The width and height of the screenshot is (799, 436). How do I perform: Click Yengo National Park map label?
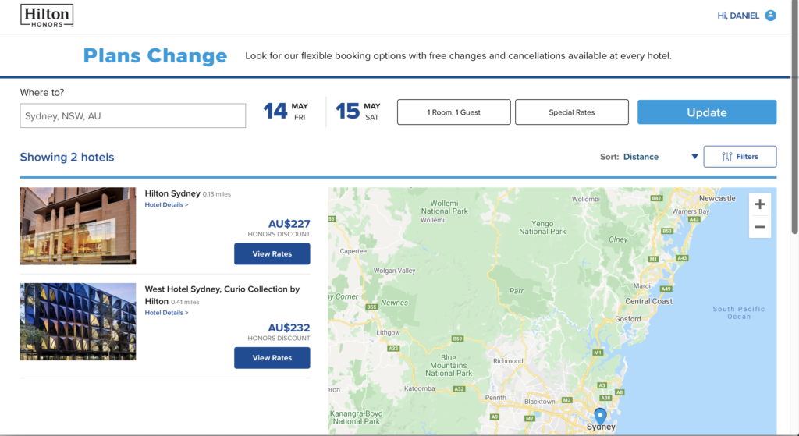[x=542, y=227]
